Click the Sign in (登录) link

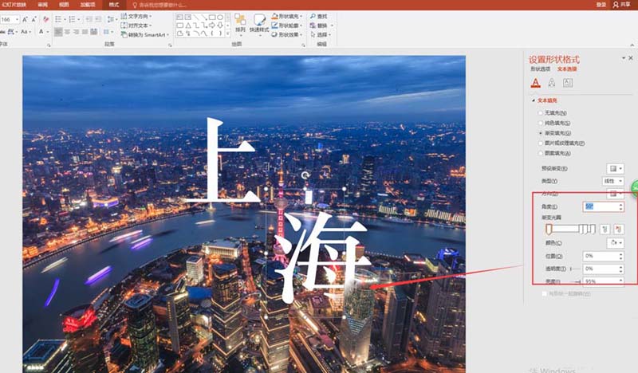tap(601, 5)
